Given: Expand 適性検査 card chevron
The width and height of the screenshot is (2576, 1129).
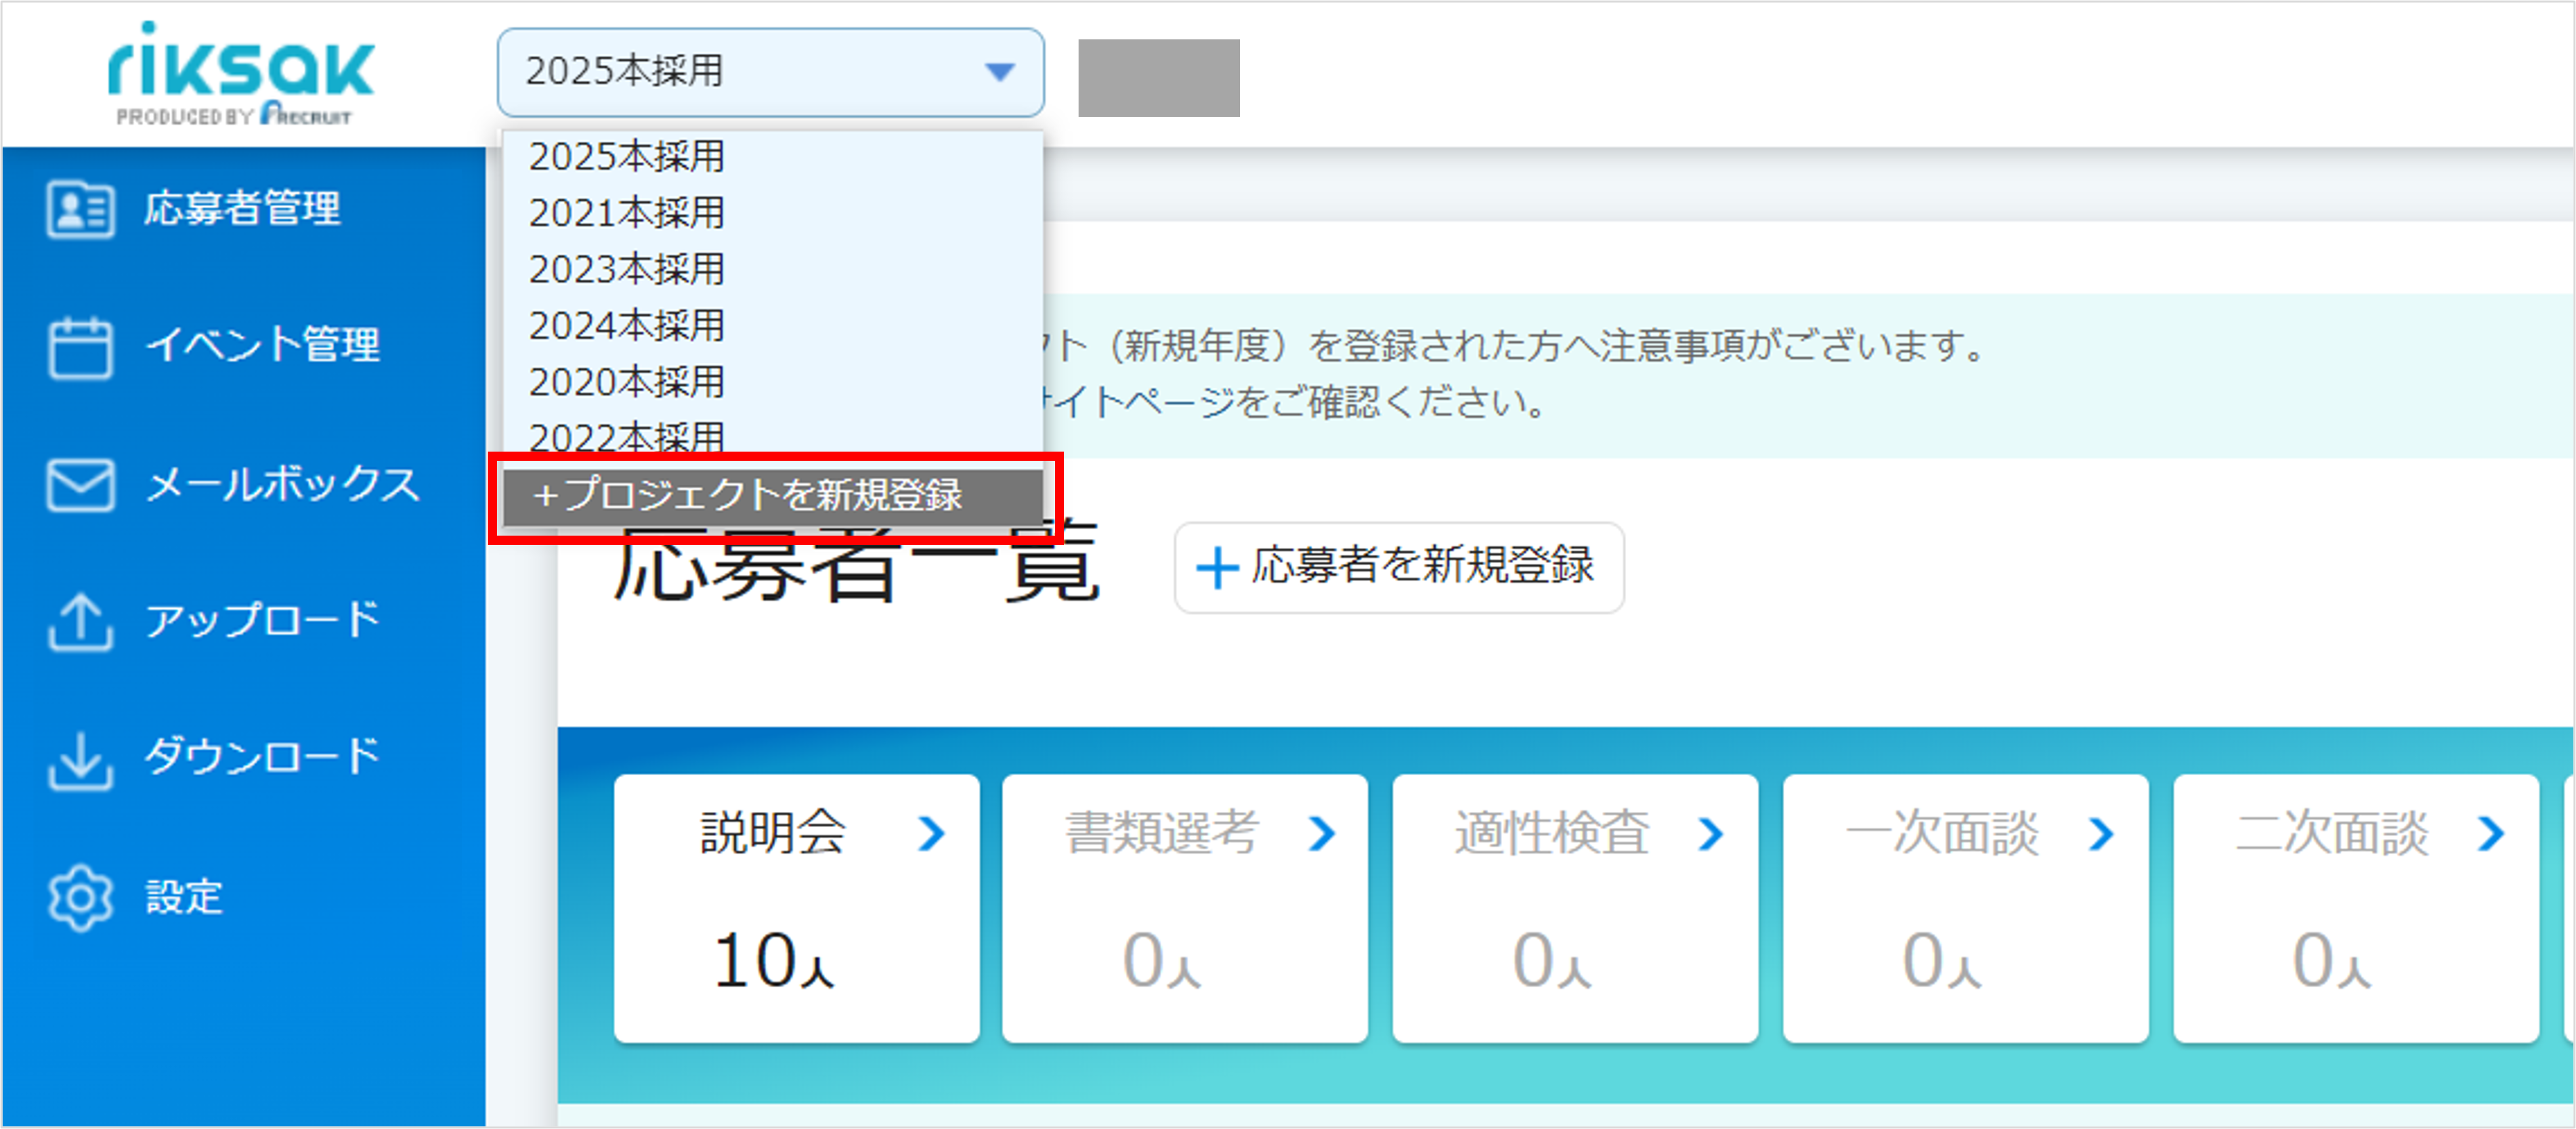Looking at the screenshot, I should tap(1711, 833).
